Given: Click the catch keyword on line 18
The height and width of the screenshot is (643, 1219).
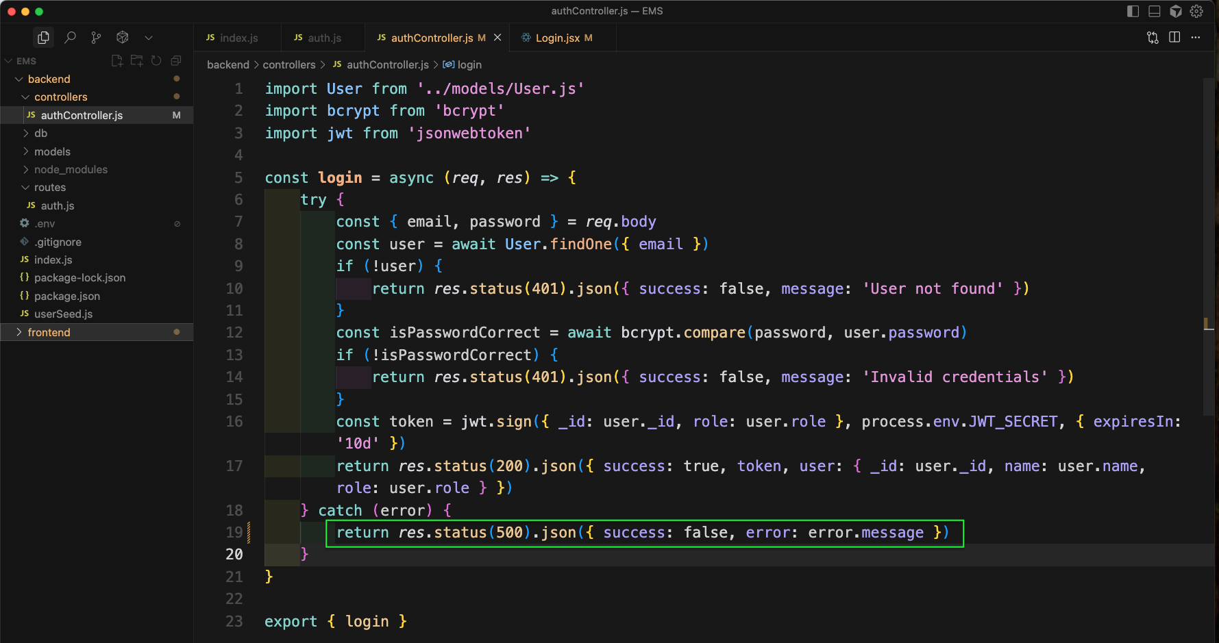Looking at the screenshot, I should pos(340,511).
